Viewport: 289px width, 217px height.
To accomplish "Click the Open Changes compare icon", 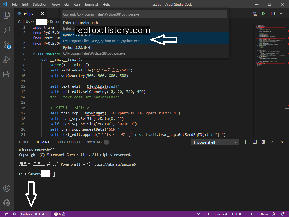I will coord(255,14).
